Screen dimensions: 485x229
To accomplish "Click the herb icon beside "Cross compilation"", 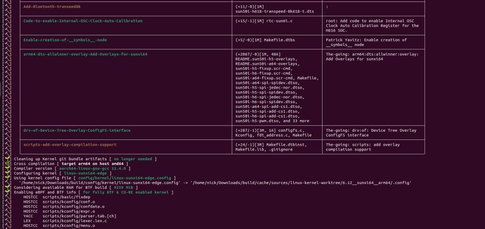I will click(x=7, y=164).
